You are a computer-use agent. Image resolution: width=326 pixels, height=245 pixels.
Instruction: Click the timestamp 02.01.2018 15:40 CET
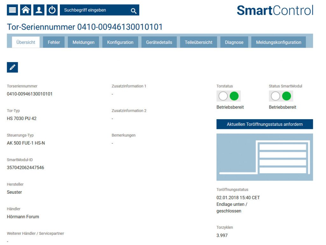238,198
